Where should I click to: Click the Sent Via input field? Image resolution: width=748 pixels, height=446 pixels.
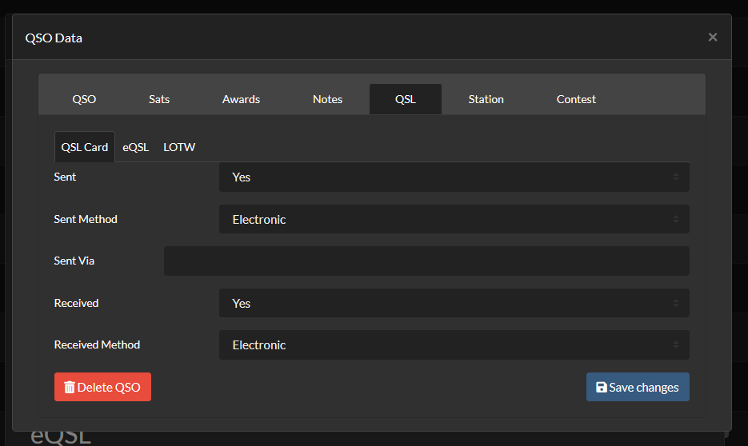[x=426, y=261]
